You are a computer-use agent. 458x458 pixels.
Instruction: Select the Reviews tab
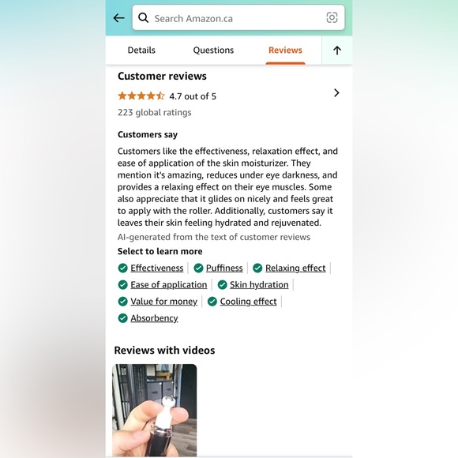285,51
